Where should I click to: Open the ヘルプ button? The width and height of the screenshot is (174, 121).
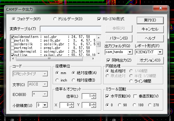pos(150,38)
